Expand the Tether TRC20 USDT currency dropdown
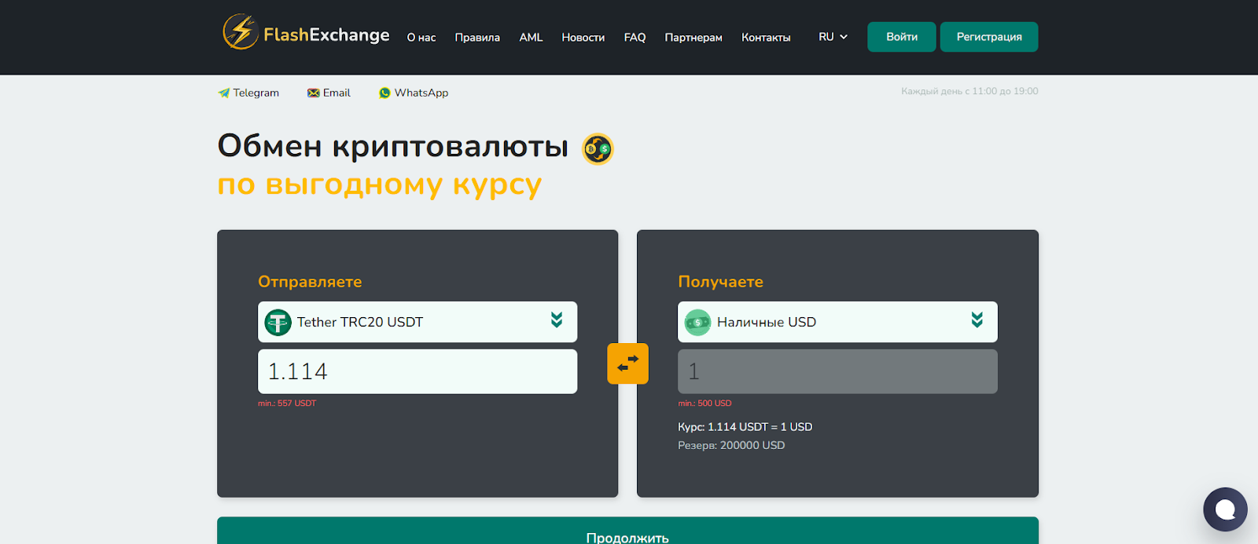Image resolution: width=1258 pixels, height=544 pixels. (417, 322)
